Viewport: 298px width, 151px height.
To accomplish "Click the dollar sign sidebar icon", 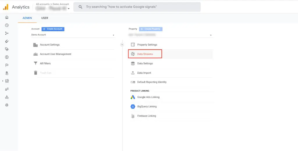I will click(x=7, y=57).
